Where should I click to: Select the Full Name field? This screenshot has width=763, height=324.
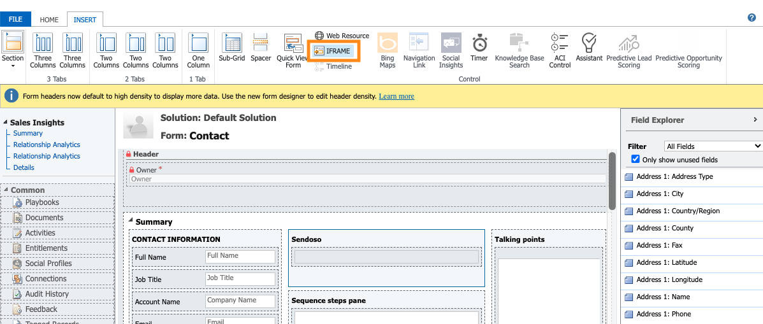click(x=205, y=257)
